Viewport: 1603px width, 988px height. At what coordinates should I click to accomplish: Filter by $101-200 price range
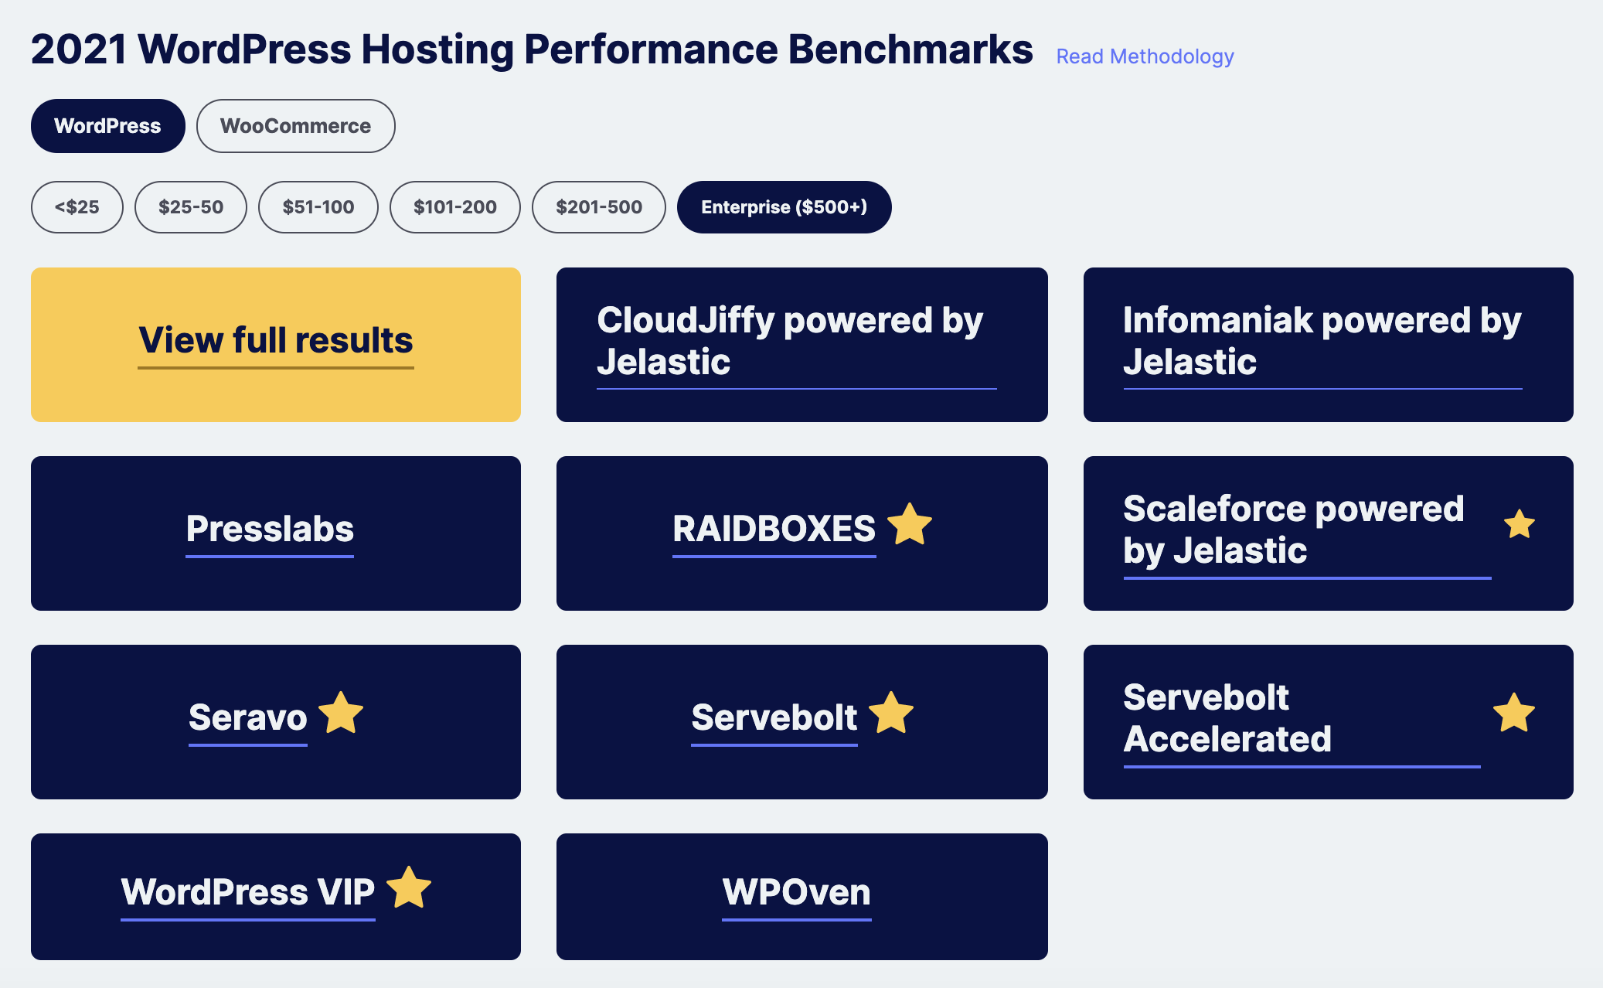pos(454,207)
